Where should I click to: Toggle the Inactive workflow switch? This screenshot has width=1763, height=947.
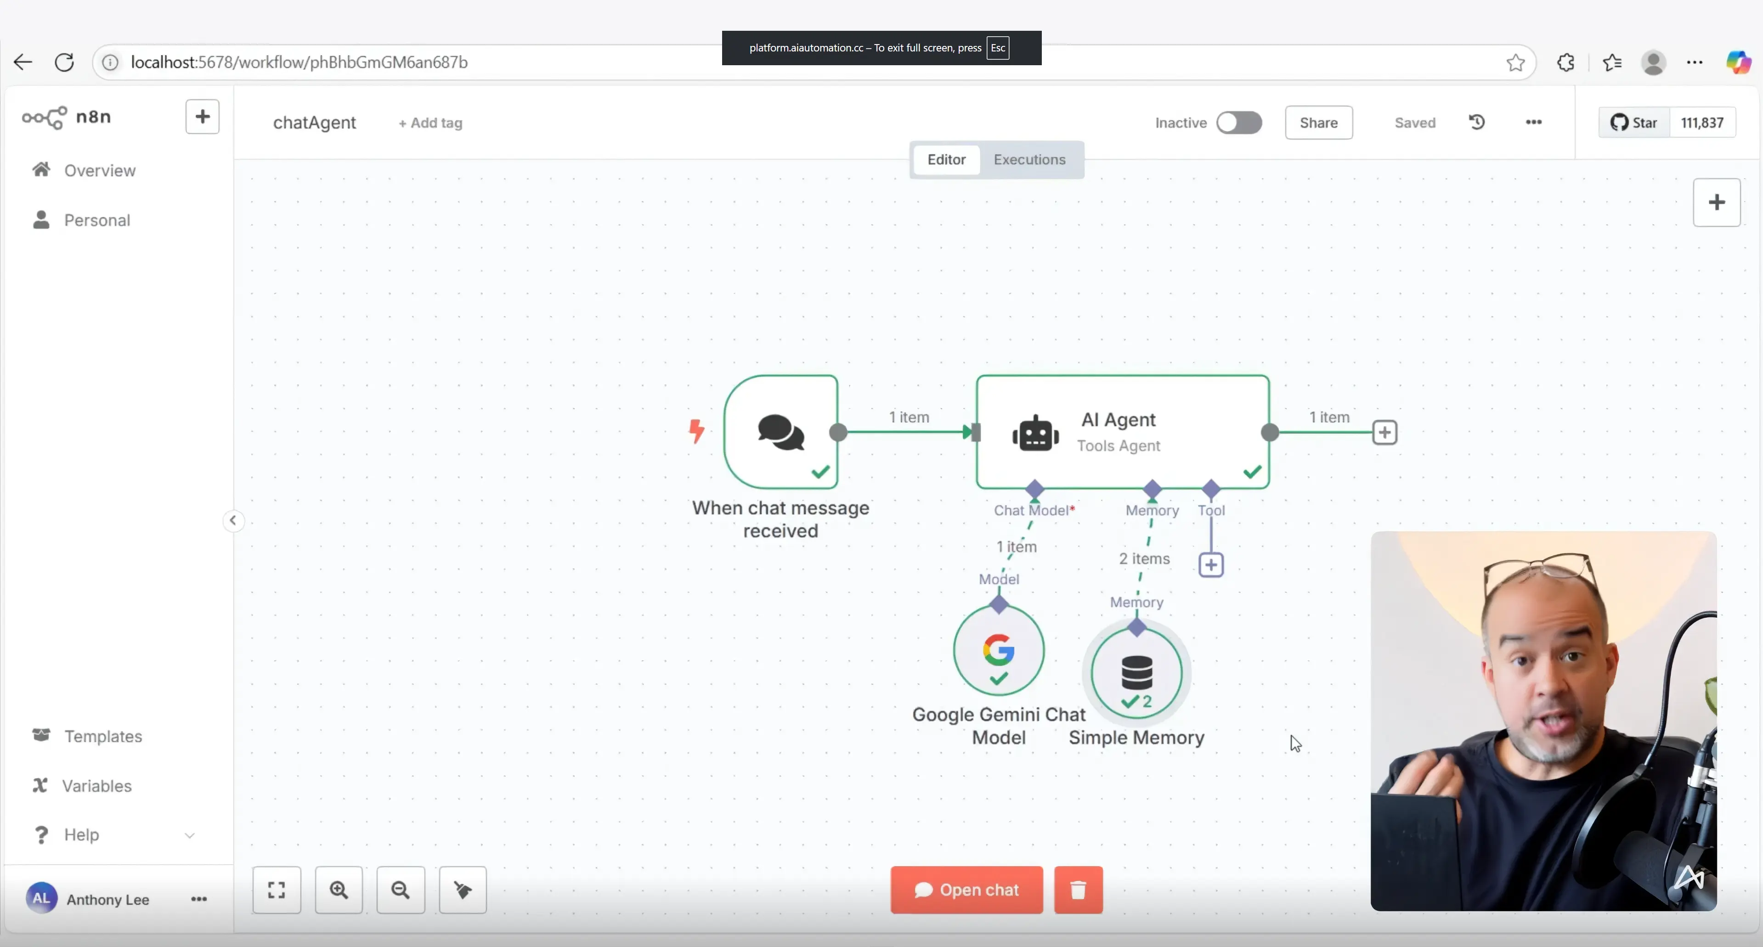click(1239, 123)
